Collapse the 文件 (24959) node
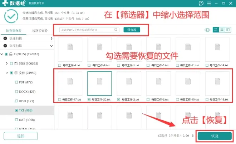 7,73
